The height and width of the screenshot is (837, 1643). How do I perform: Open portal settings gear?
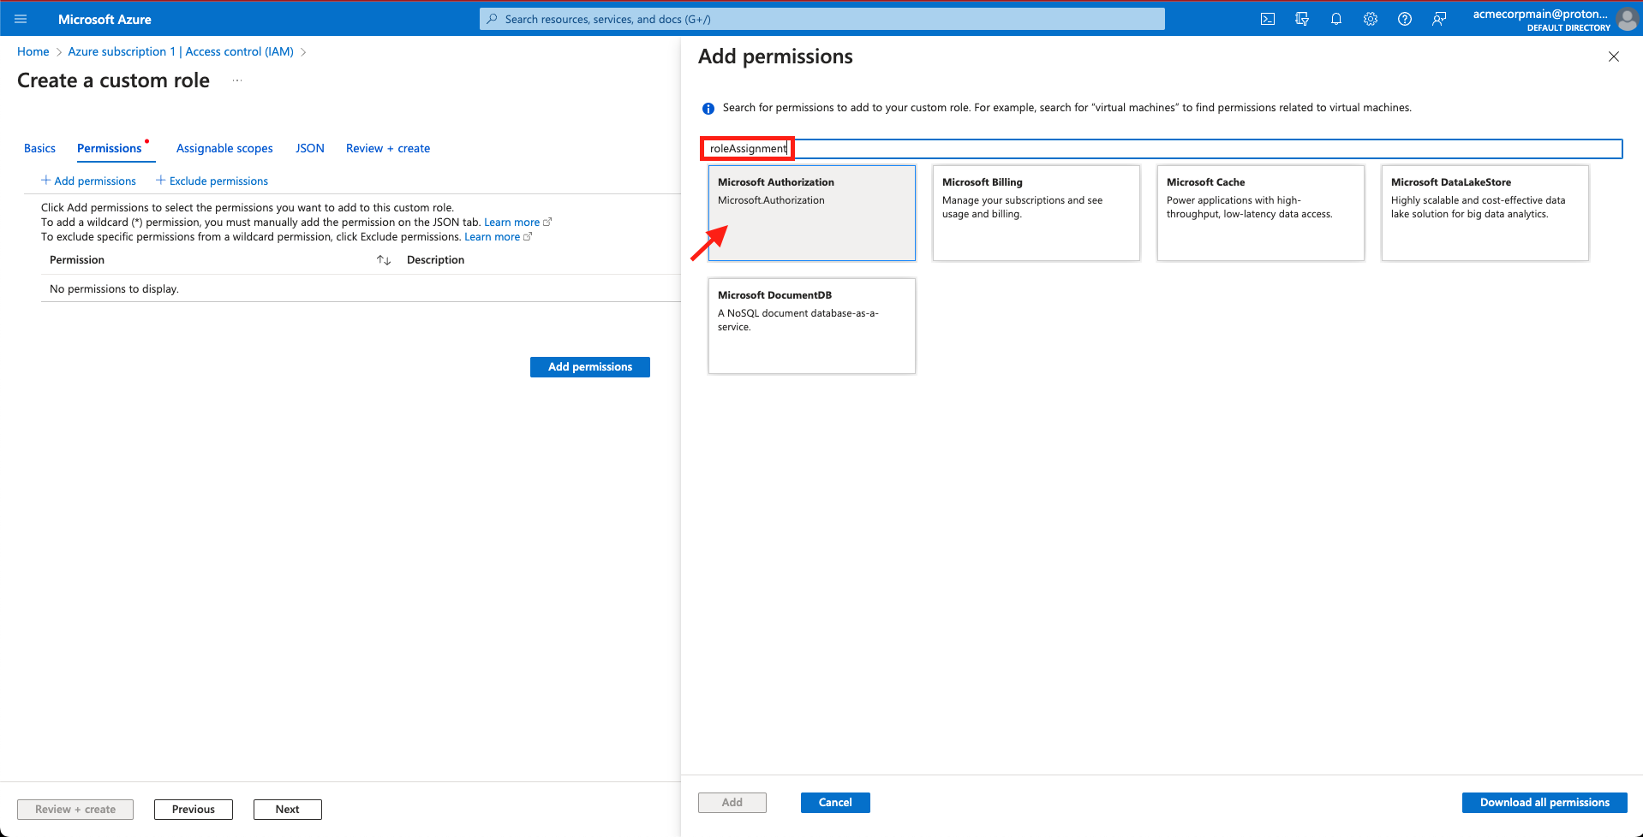coord(1371,19)
